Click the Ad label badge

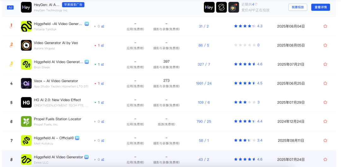10,7
